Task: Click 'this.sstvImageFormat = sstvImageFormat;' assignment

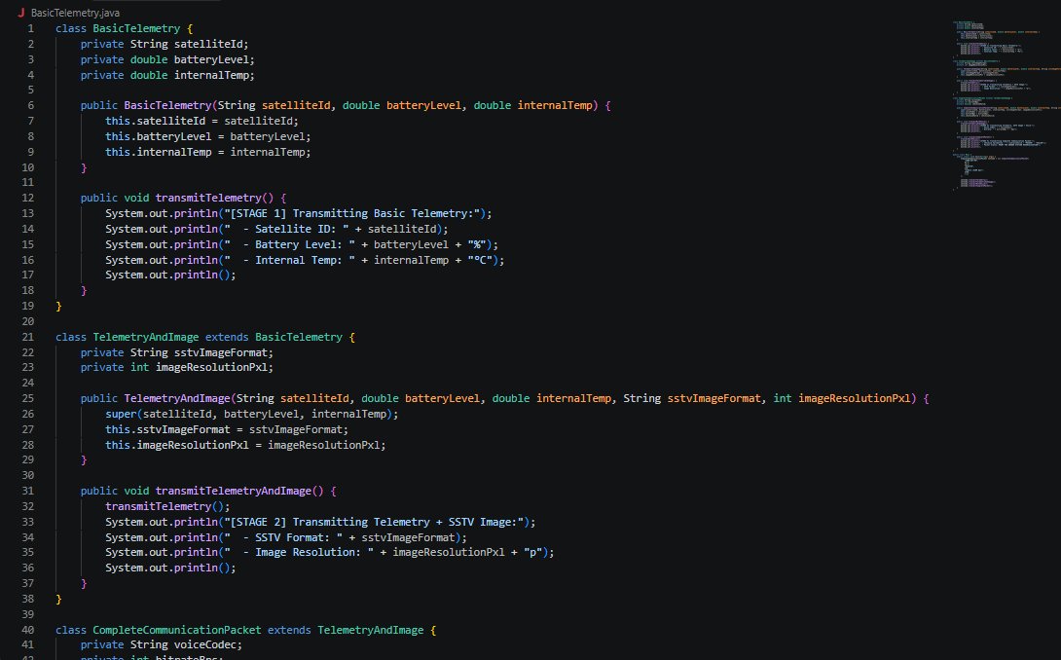Action: coord(227,429)
